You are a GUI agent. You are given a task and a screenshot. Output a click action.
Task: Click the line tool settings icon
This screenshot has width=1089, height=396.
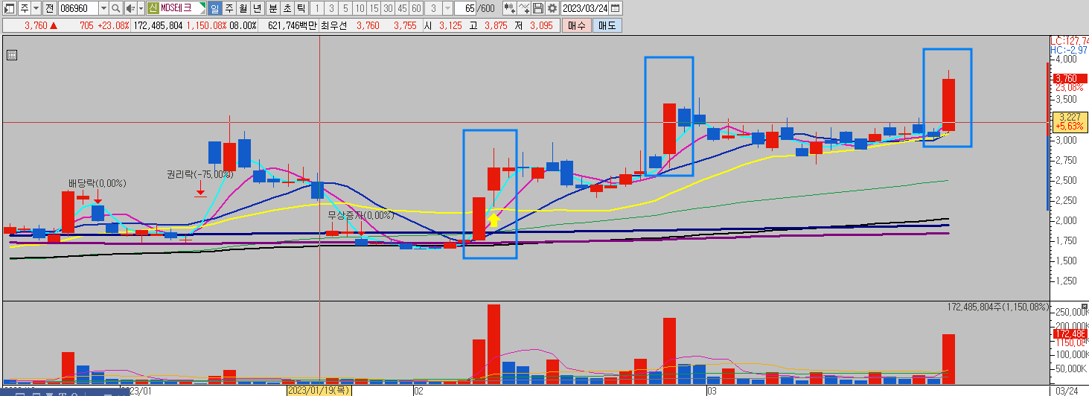(524, 8)
